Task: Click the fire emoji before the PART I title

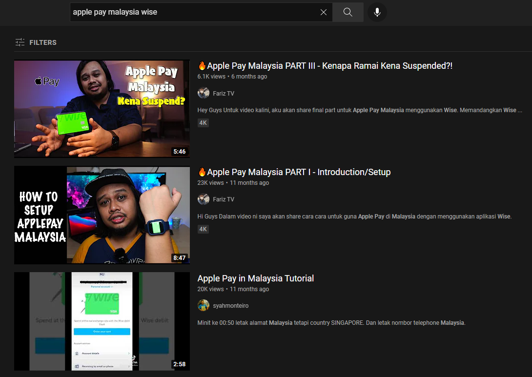Action: pos(202,172)
